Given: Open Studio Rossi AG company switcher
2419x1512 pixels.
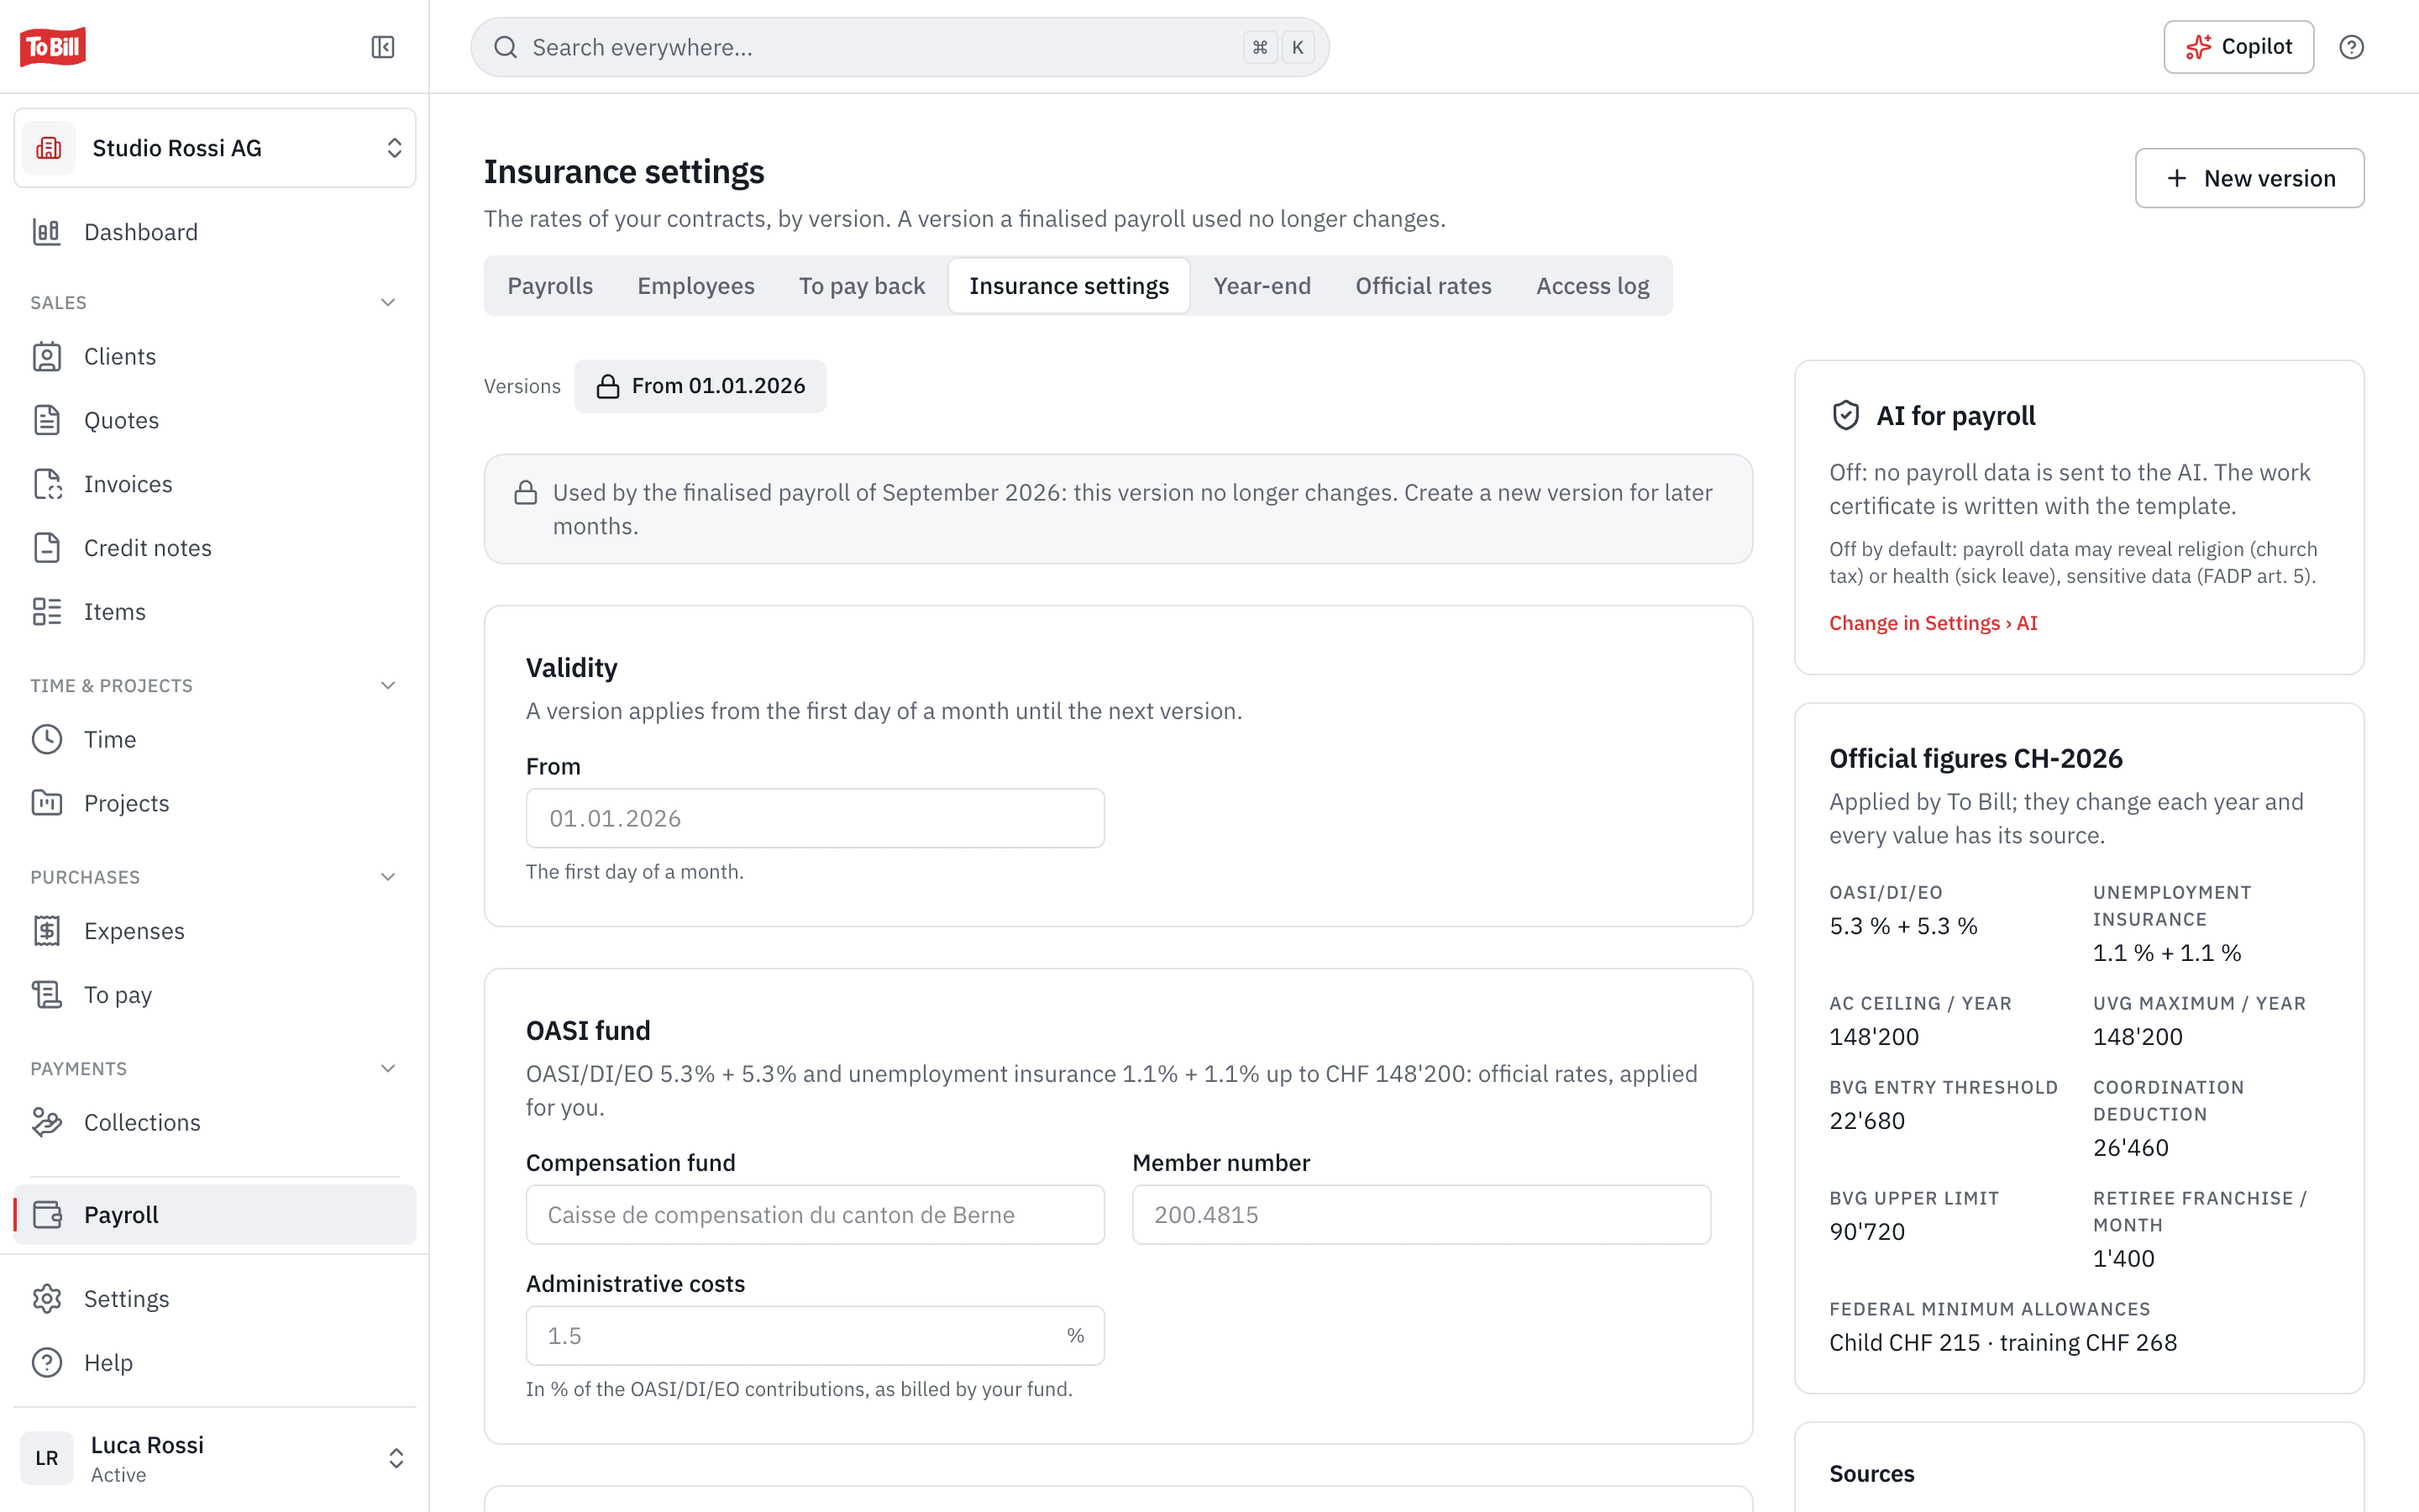Looking at the screenshot, I should [x=215, y=148].
